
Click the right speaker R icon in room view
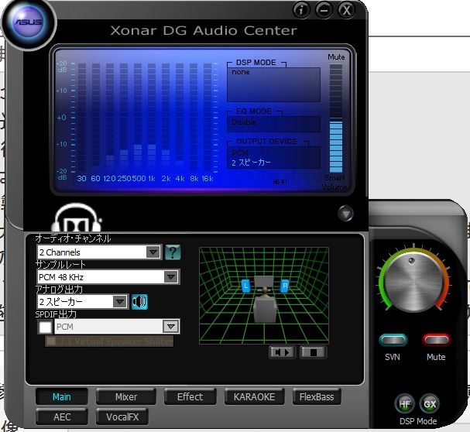click(x=284, y=286)
